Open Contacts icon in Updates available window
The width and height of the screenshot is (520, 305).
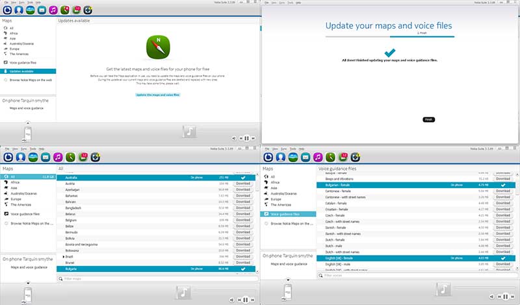[19, 10]
